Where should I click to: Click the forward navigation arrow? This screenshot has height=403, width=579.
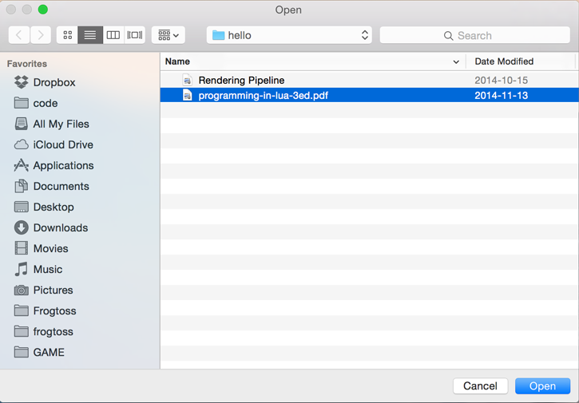pos(41,35)
